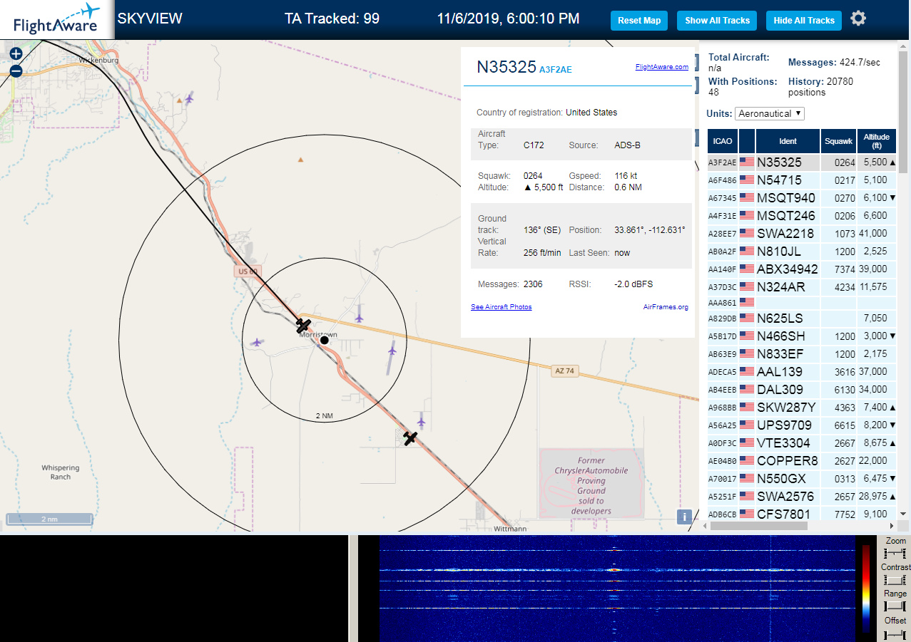This screenshot has width=911, height=642.
Task: Open See Aircraft Photos link
Action: tap(501, 307)
